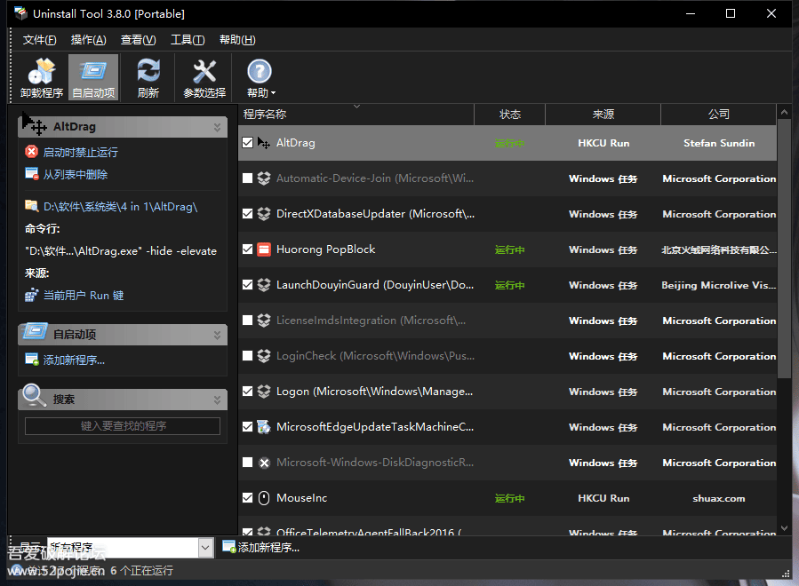Sort by 公司 column header
799x586 pixels.
coord(718,114)
